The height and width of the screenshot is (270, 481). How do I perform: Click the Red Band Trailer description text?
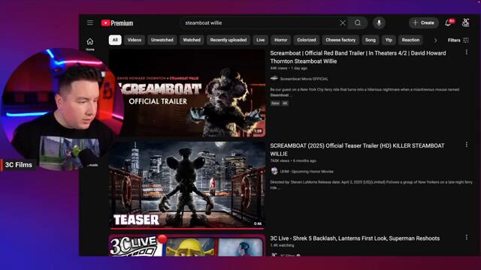point(365,92)
